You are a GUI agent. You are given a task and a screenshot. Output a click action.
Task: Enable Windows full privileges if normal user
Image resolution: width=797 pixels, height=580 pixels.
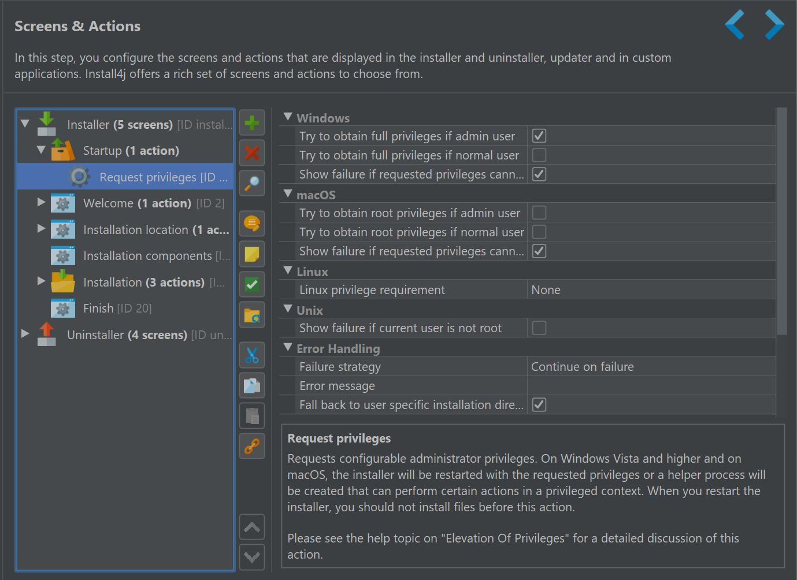point(539,155)
